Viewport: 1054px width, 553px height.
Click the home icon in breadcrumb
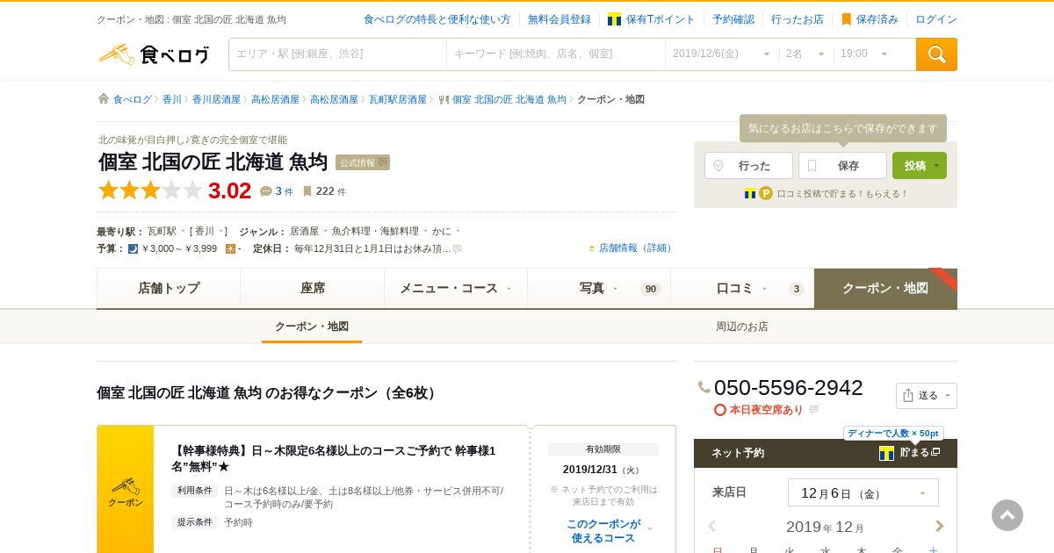point(104,99)
